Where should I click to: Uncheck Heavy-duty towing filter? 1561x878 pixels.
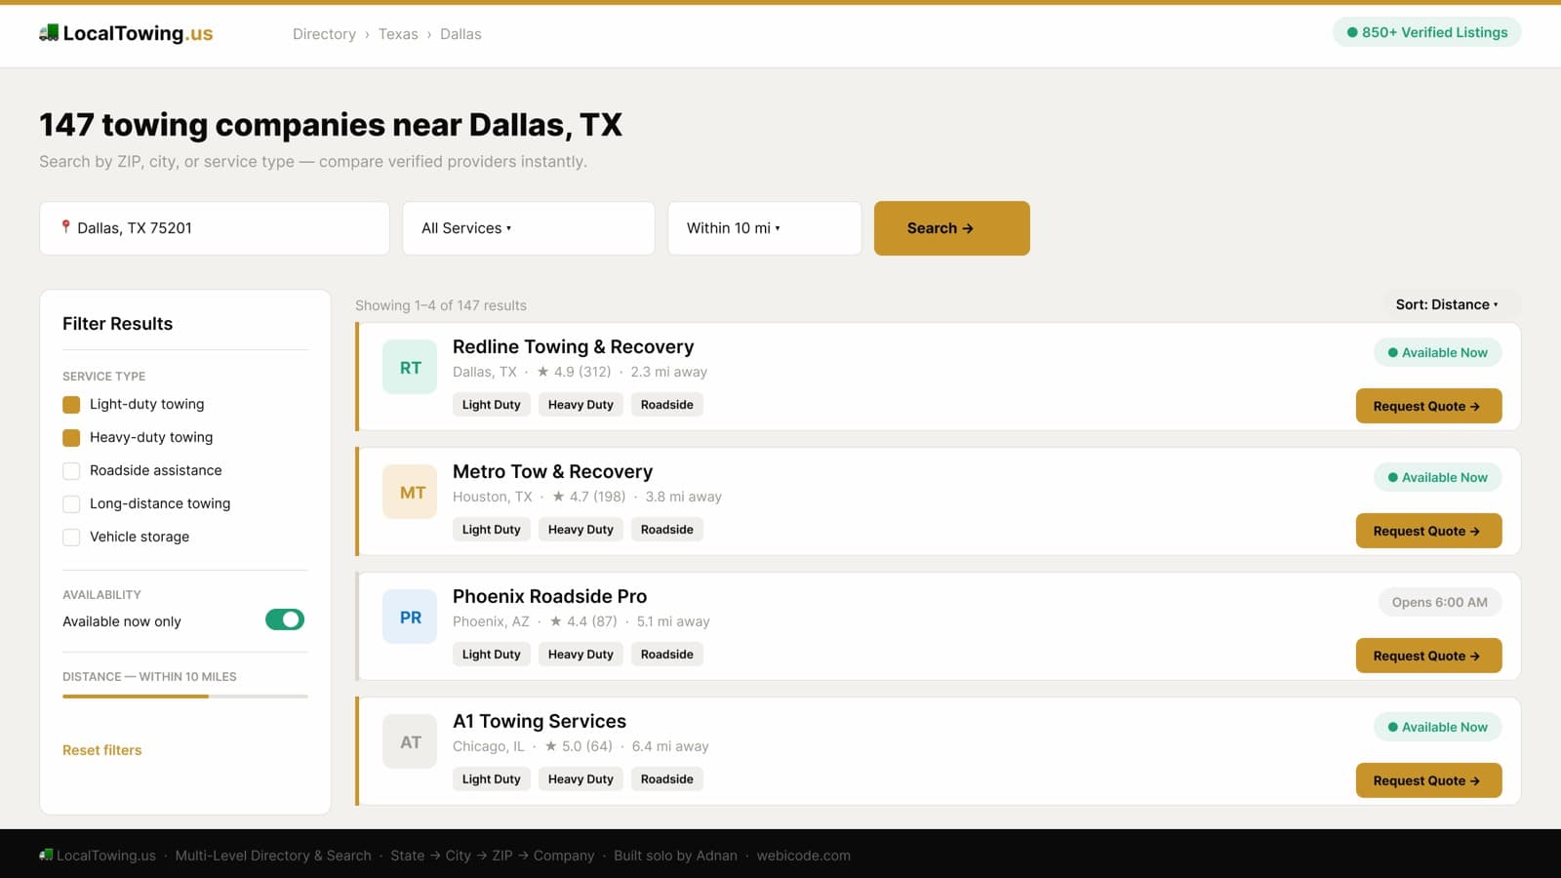click(71, 437)
